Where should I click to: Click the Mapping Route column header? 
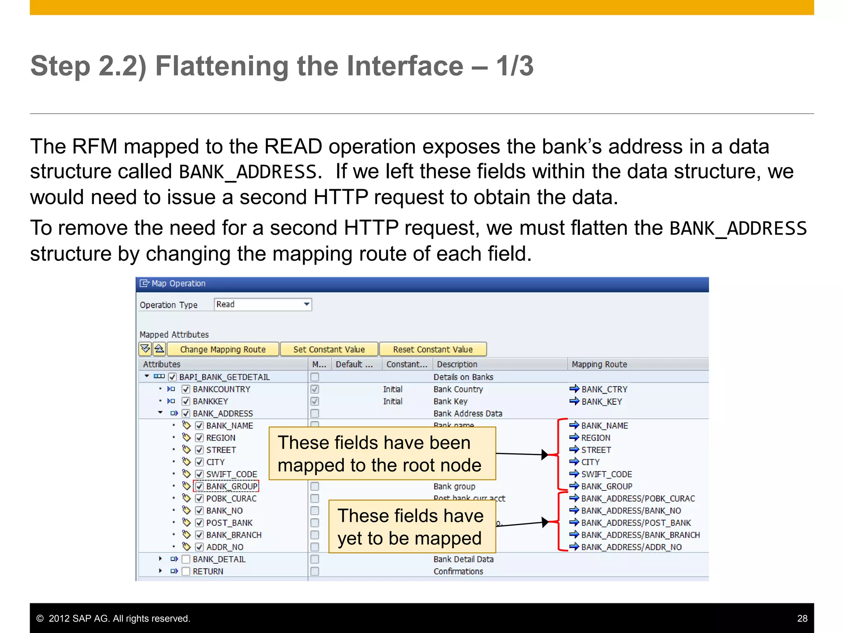click(638, 364)
